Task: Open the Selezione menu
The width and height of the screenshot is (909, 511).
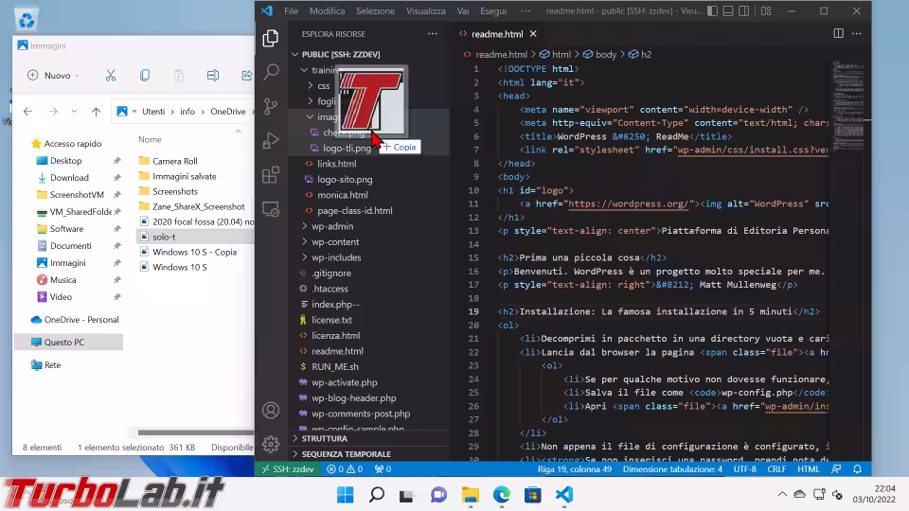Action: point(375,11)
